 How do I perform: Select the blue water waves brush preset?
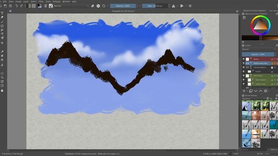tap(246, 134)
